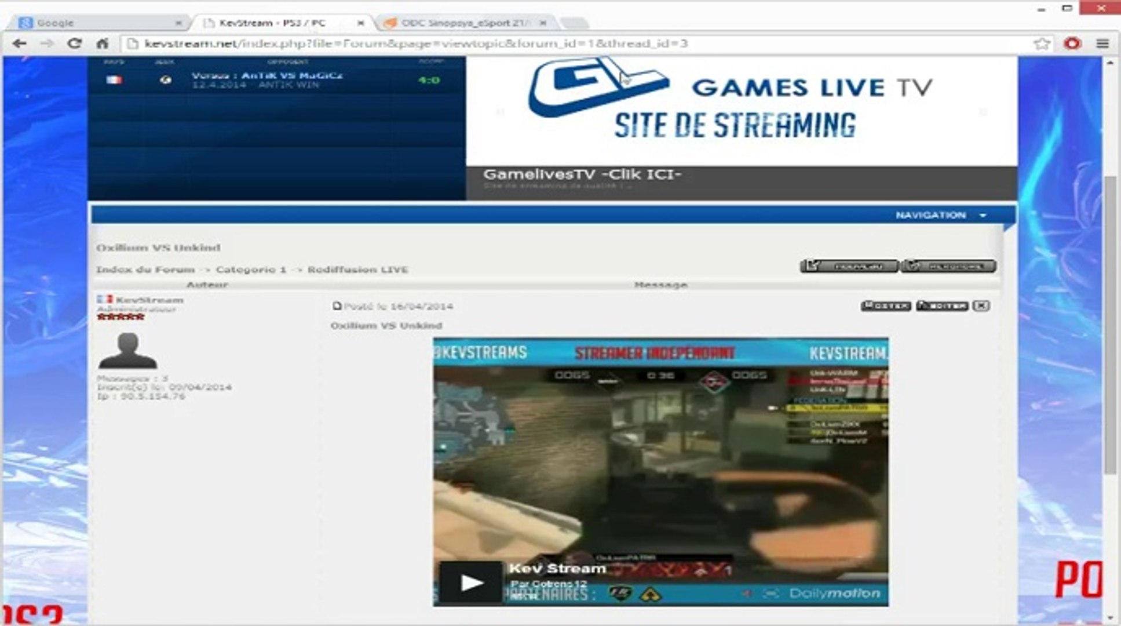
Task: Reload the kevstream.net page
Action: [x=74, y=43]
